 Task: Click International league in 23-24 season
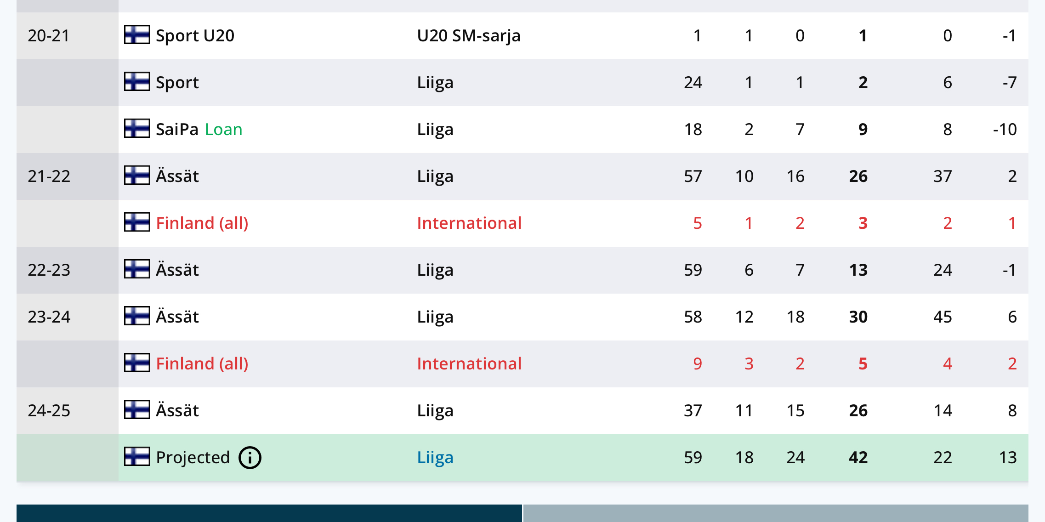(469, 364)
